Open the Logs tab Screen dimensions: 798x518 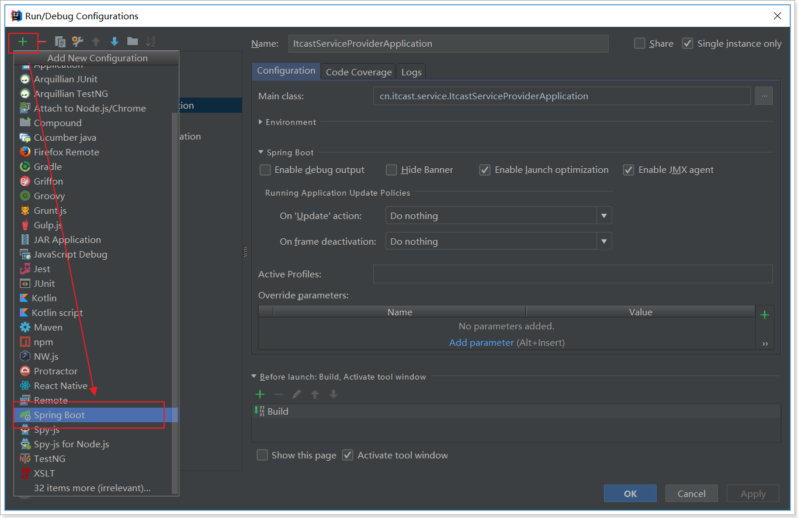(x=411, y=72)
